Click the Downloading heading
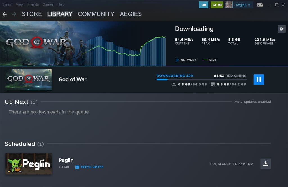This screenshot has height=187, width=288. [194, 29]
